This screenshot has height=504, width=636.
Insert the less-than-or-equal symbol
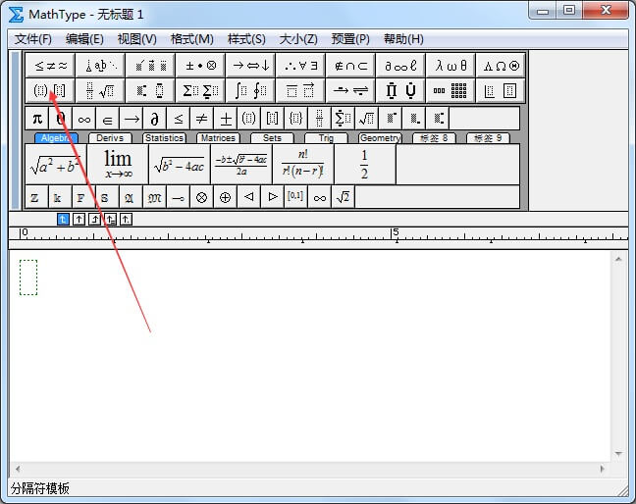tap(179, 119)
